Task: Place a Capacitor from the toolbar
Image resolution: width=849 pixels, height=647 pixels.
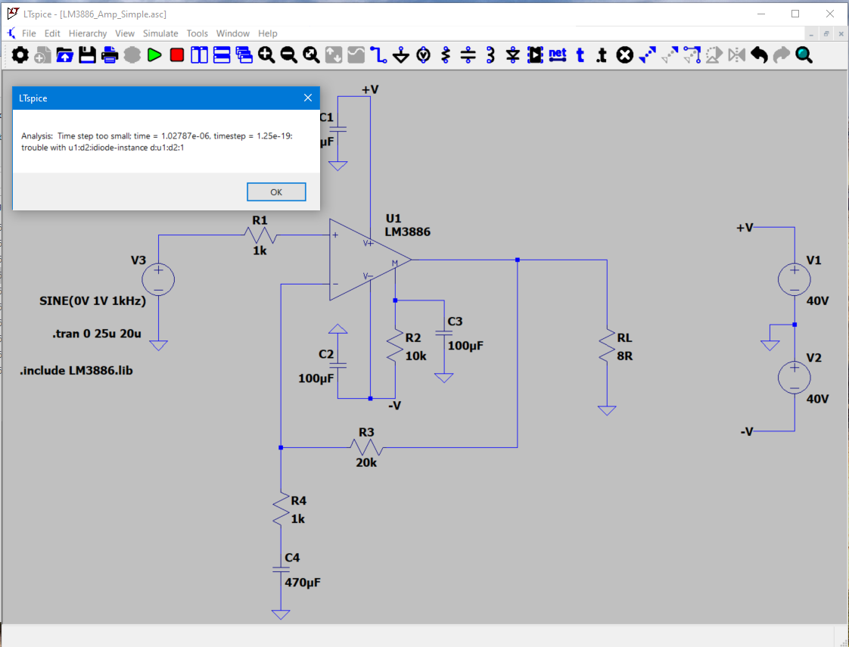Action: click(x=468, y=54)
